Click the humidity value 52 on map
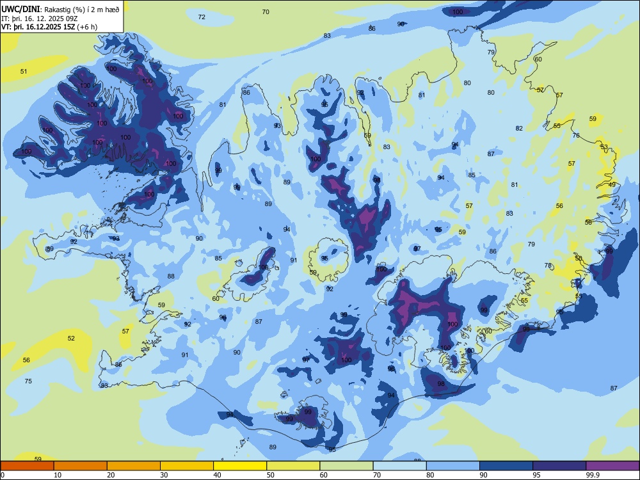This screenshot has width=640, height=480. pos(71,338)
